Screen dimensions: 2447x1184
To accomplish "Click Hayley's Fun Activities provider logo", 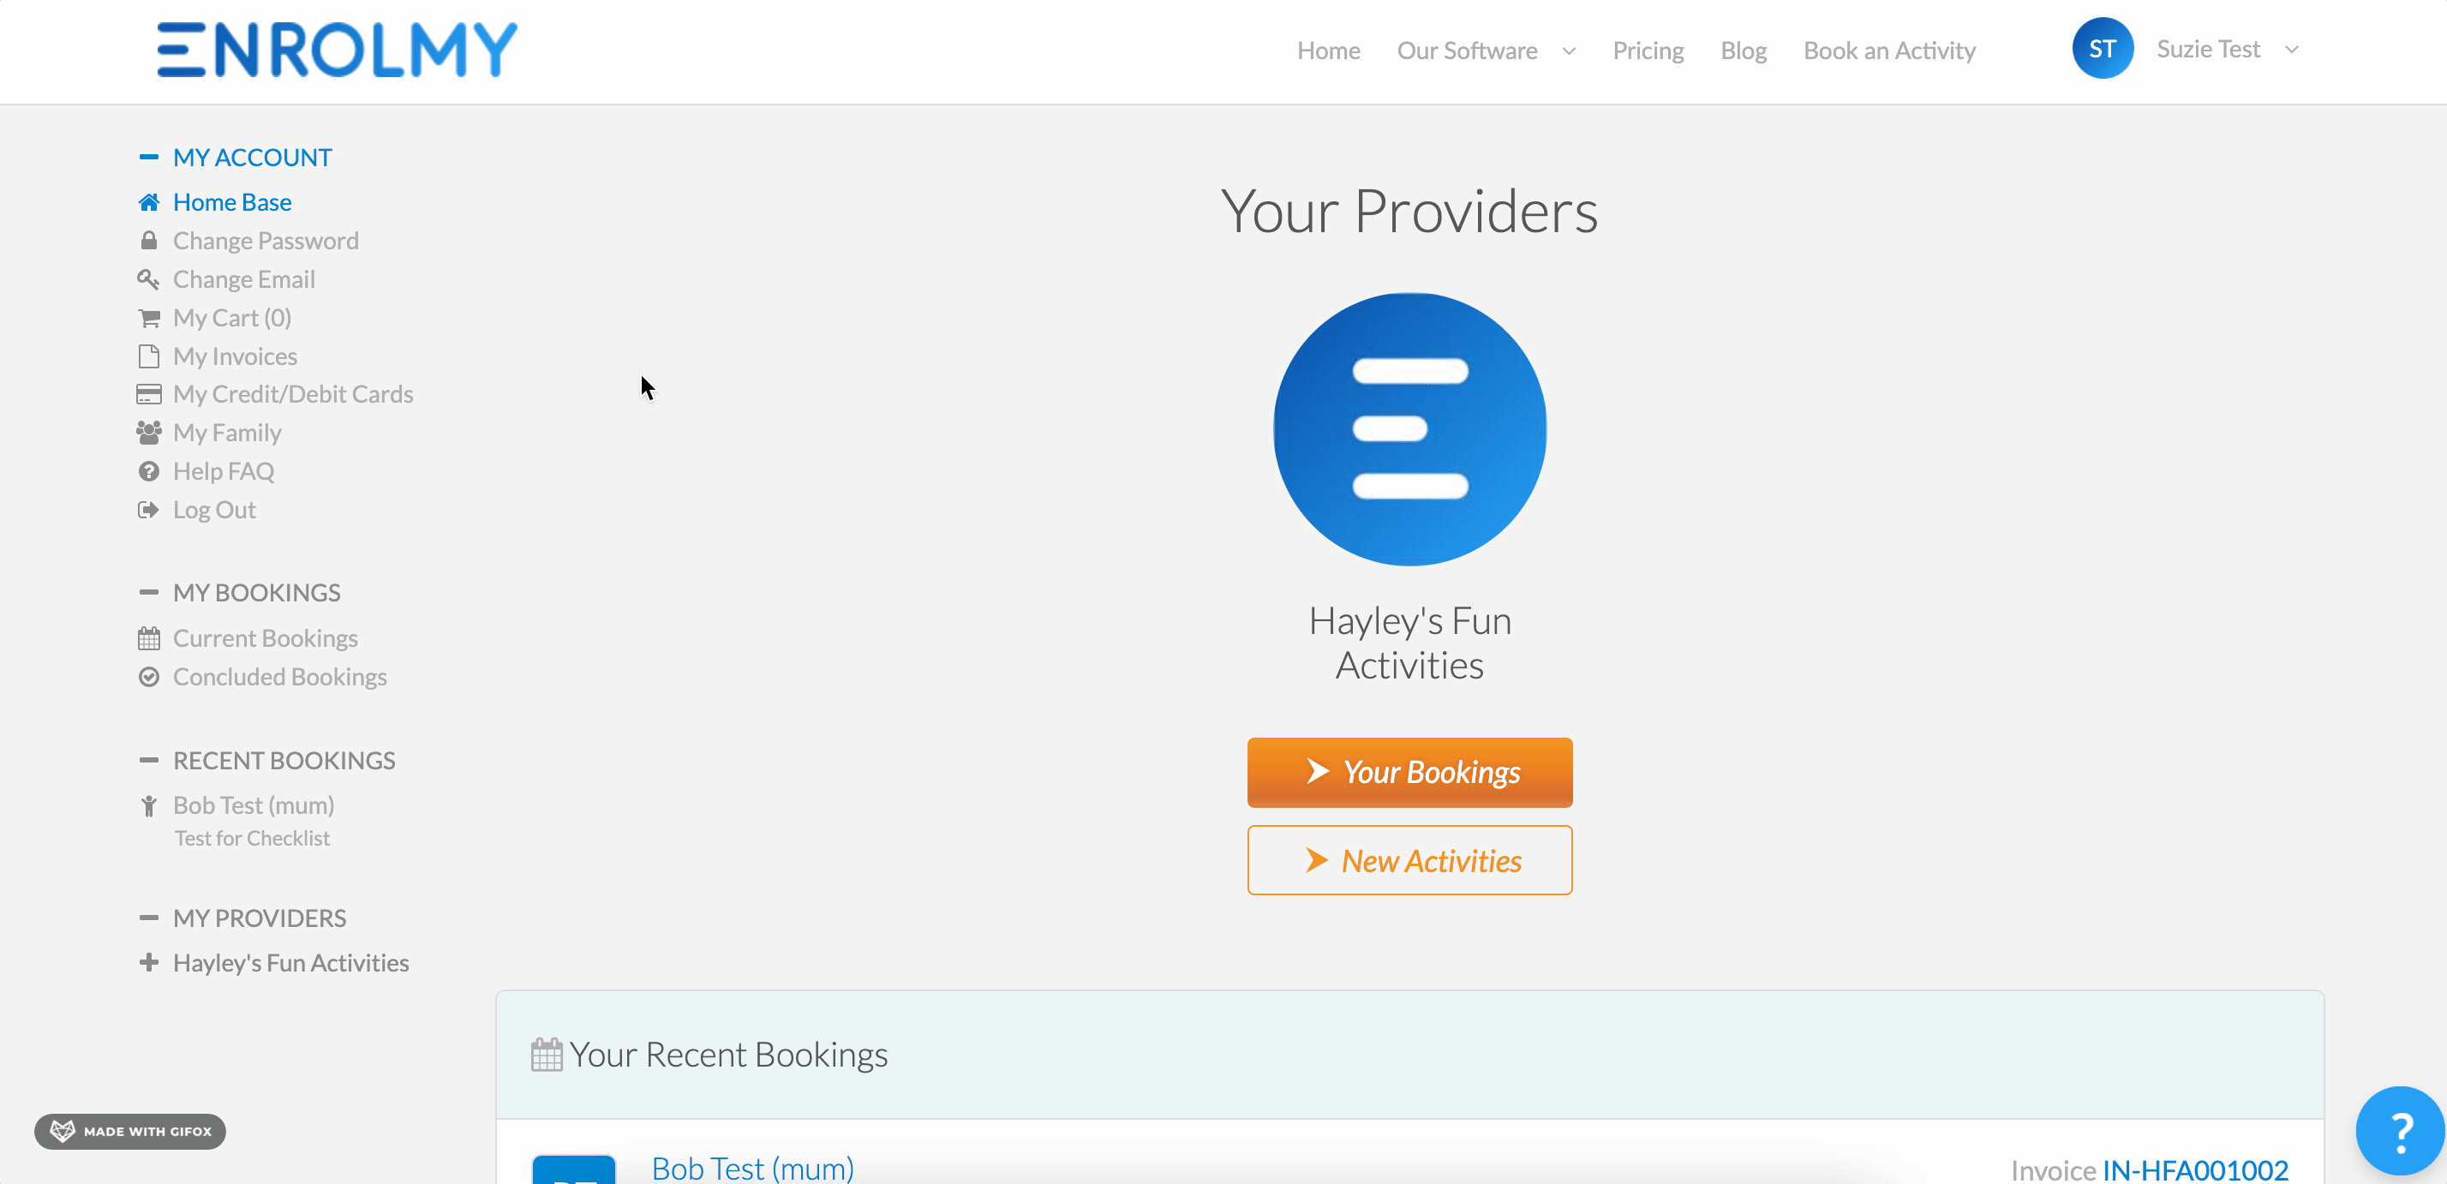I will pyautogui.click(x=1409, y=429).
